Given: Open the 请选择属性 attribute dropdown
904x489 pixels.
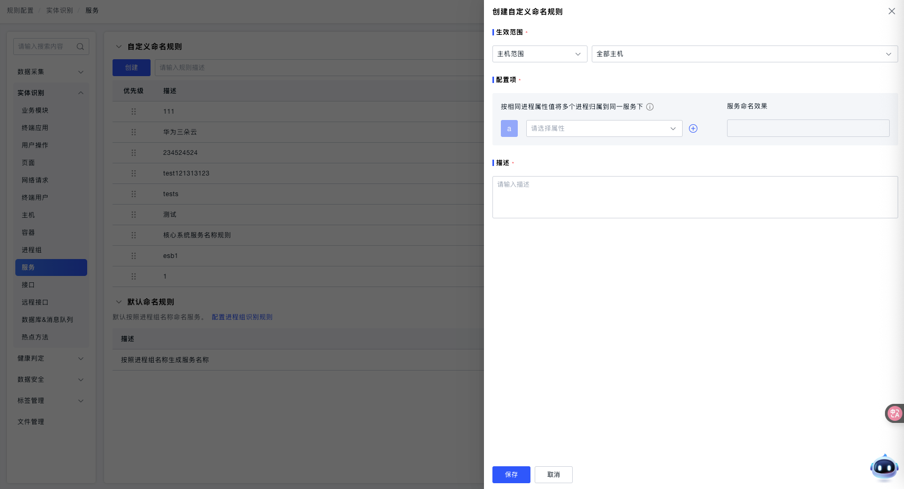Looking at the screenshot, I should tap(604, 128).
